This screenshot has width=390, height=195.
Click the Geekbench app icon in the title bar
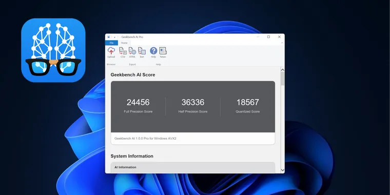click(x=108, y=37)
